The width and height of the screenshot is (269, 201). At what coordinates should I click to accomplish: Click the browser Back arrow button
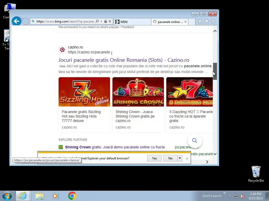[x=17, y=21]
